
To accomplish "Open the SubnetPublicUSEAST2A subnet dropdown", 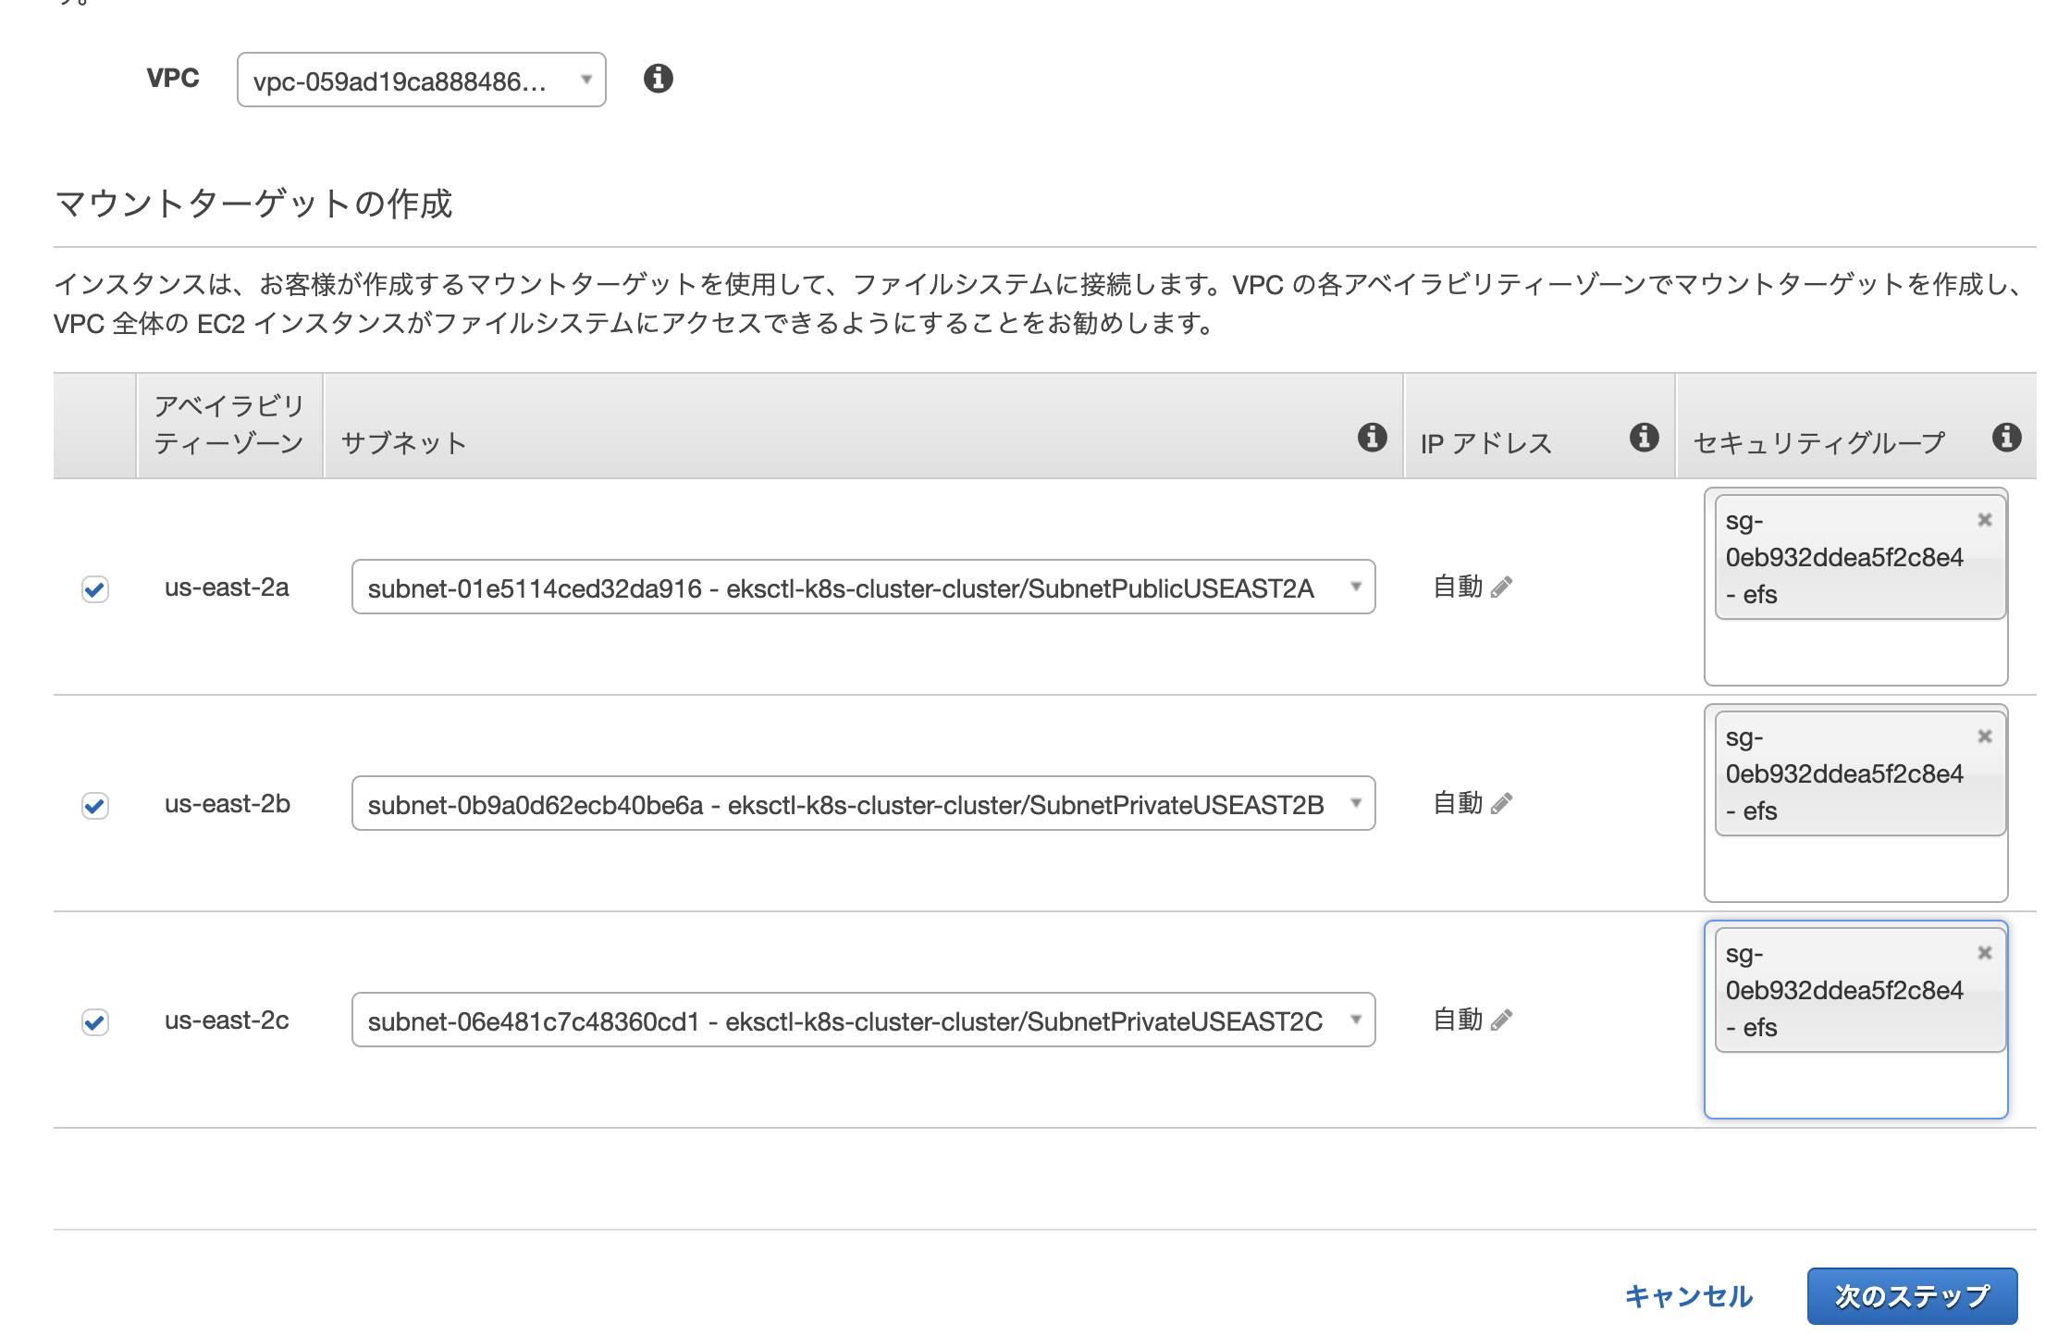I will pyautogui.click(x=862, y=588).
